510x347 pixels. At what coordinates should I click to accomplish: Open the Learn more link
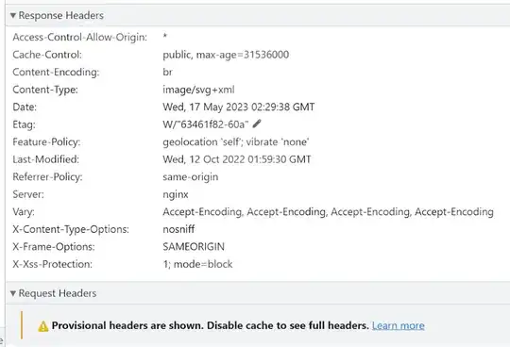pyautogui.click(x=399, y=325)
